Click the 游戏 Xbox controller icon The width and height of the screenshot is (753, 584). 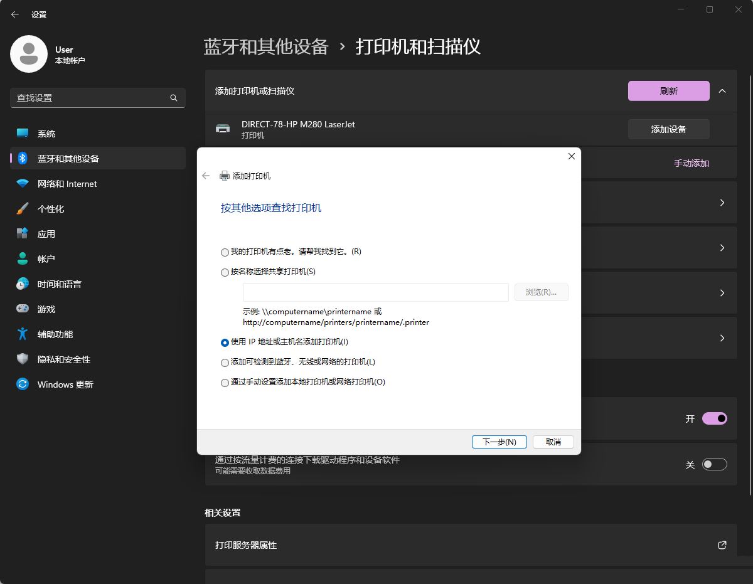click(23, 309)
